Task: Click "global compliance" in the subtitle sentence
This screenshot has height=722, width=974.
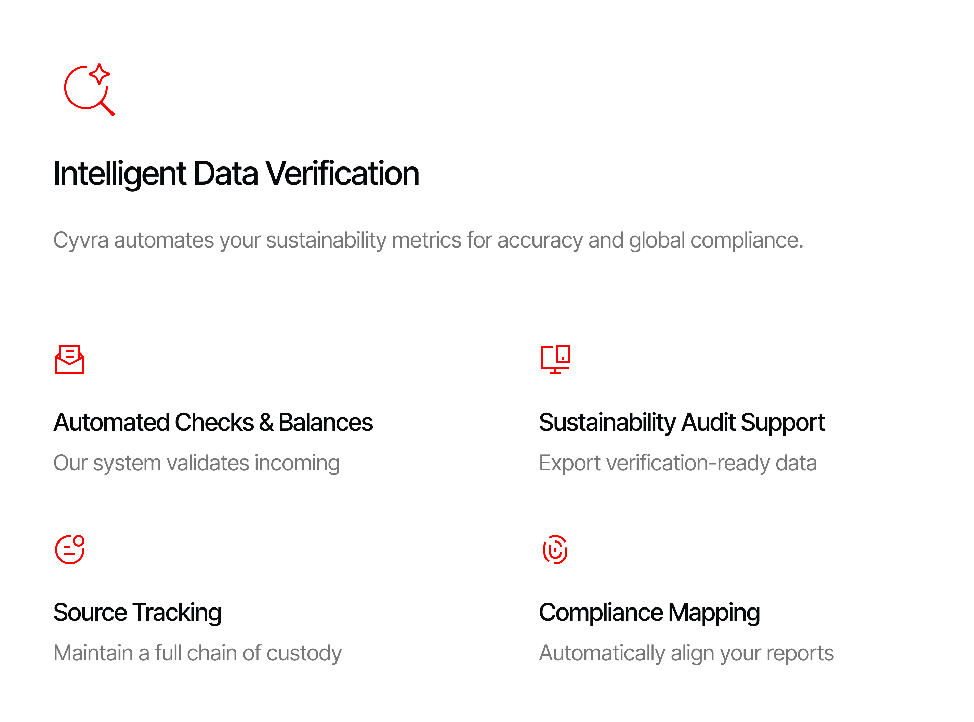Action: click(716, 240)
